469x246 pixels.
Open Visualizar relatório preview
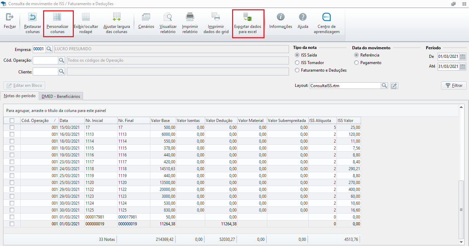(x=168, y=17)
